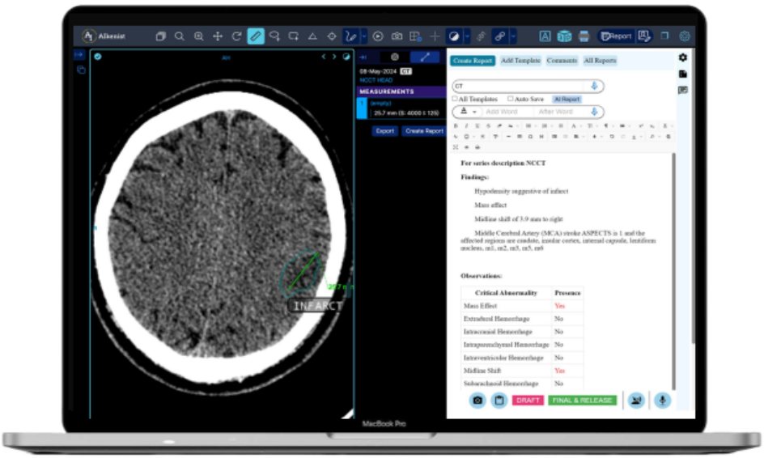Viewport: 764px width, 458px height.
Task: Open the Comments tab
Action: pos(562,61)
